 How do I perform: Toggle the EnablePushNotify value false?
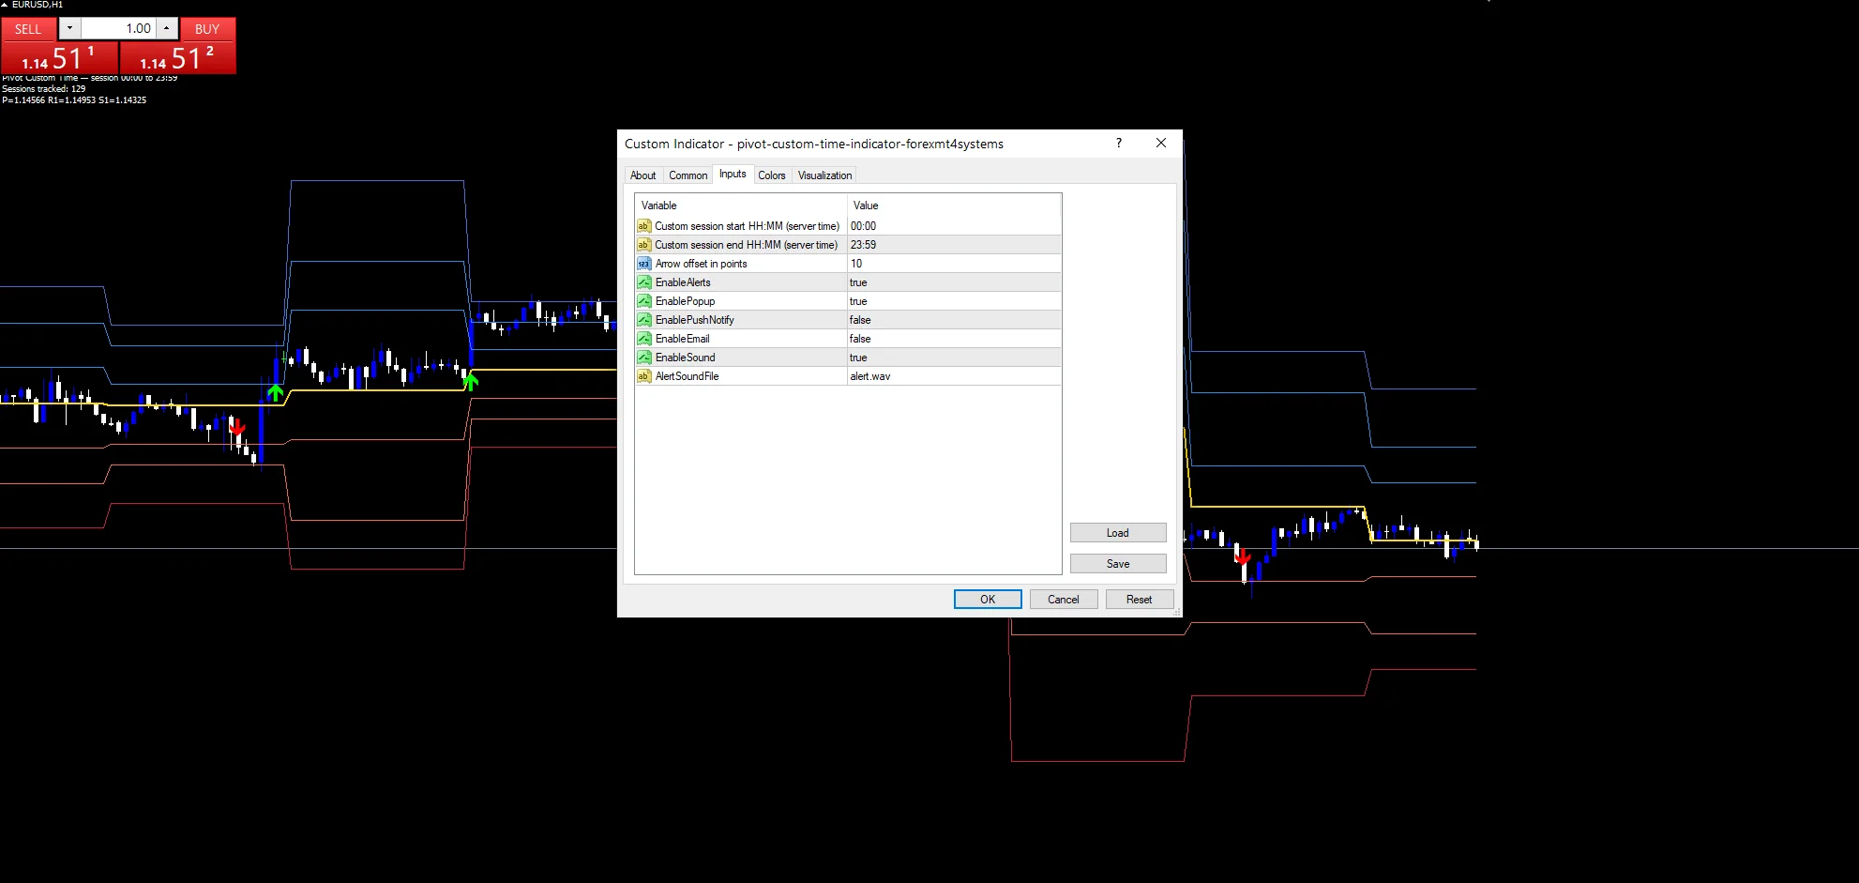point(954,320)
